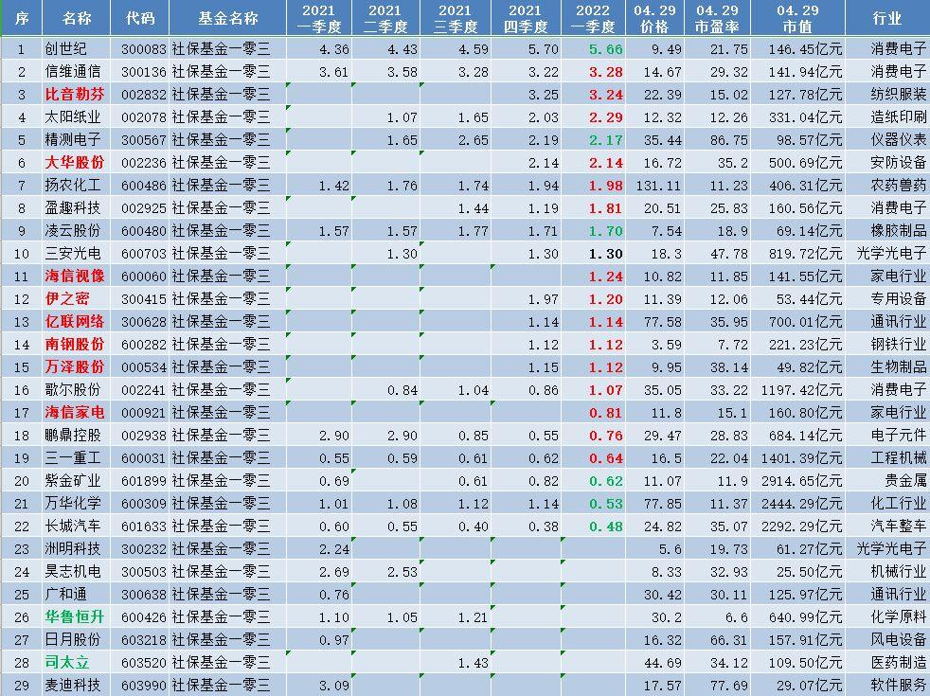Viewport: 930px width, 696px height.
Task: Select the price cell 131.11
Action: [x=658, y=186]
